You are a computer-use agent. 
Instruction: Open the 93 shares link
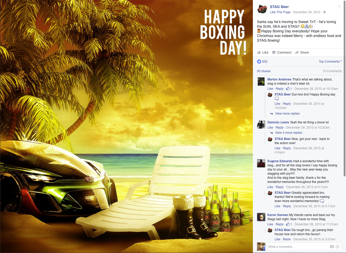(264, 71)
